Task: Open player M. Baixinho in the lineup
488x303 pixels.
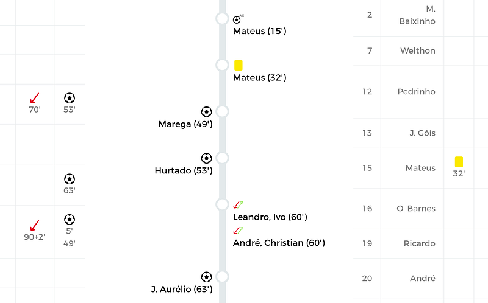Action: (417, 15)
